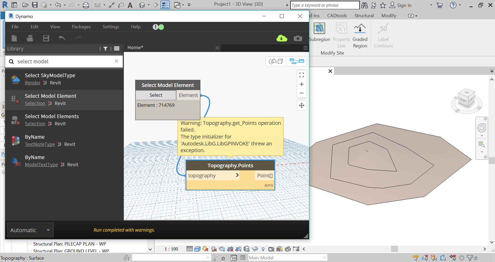The image size is (495, 262).
Task: Open Dynamo Settings menu
Action: tap(111, 27)
